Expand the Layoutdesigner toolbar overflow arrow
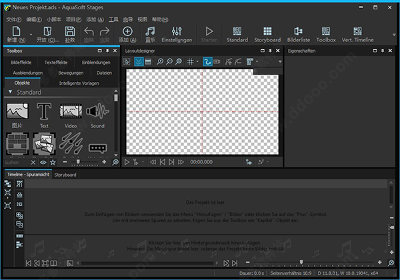Screen dimensions: 400x280 280,61
